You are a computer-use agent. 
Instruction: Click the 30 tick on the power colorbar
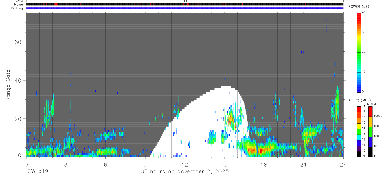(x=364, y=32)
